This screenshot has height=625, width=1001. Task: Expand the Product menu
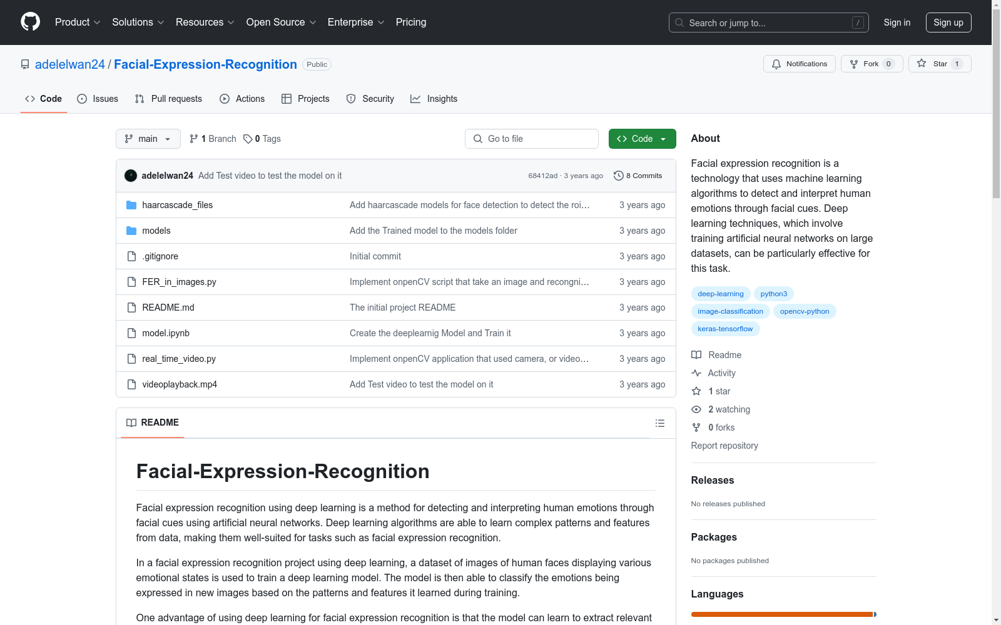(78, 22)
